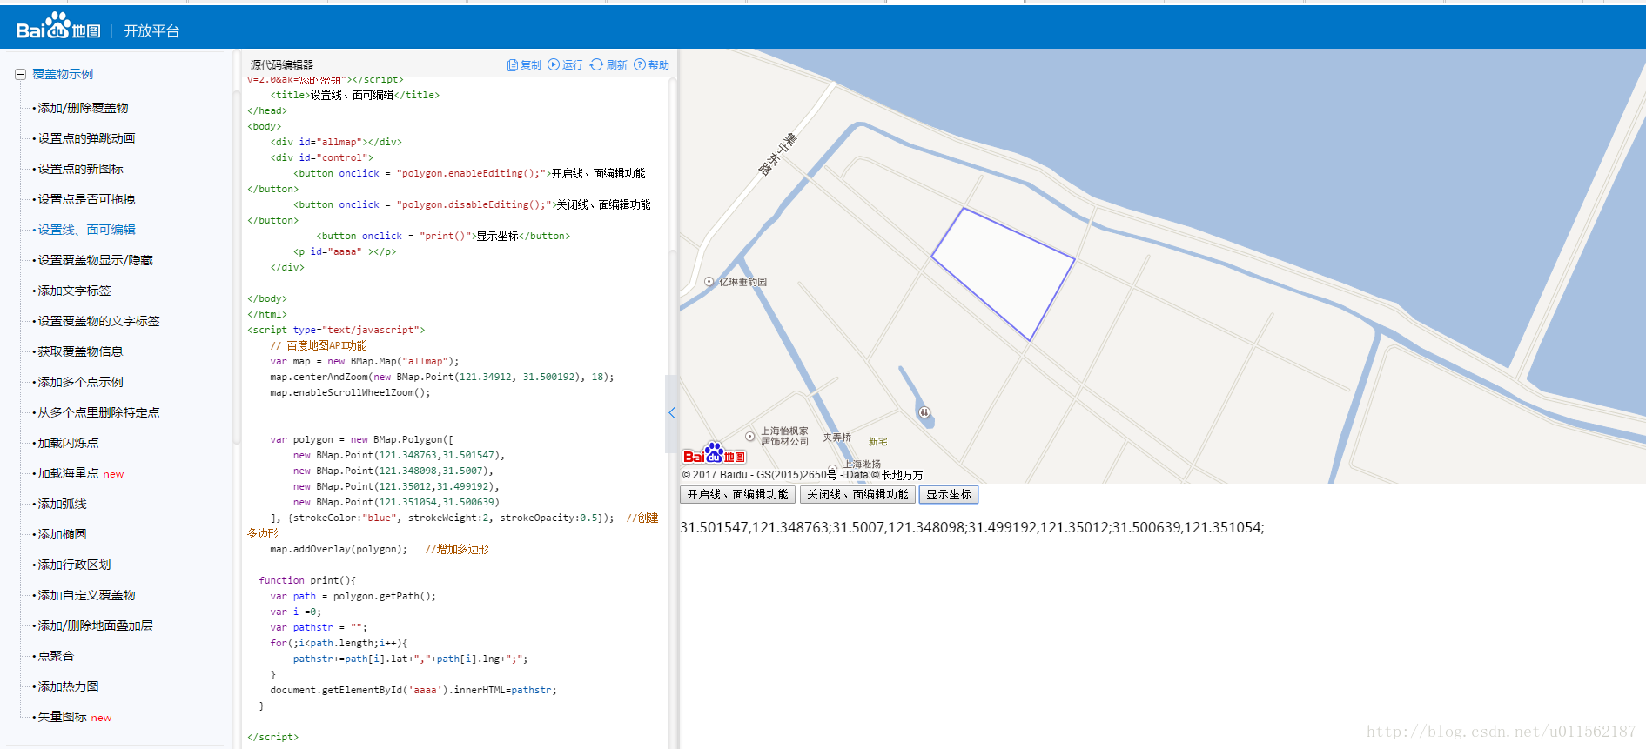
Task: Click the coordinate output text below buttons
Action: 972,527
